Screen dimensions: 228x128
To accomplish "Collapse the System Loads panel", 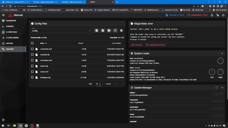I will 222,53.
